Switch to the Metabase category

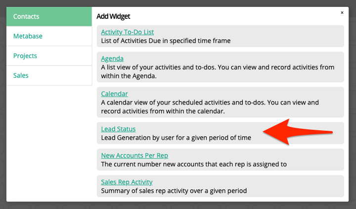point(49,36)
